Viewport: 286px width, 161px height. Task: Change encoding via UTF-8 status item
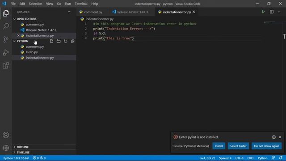coord(240,158)
